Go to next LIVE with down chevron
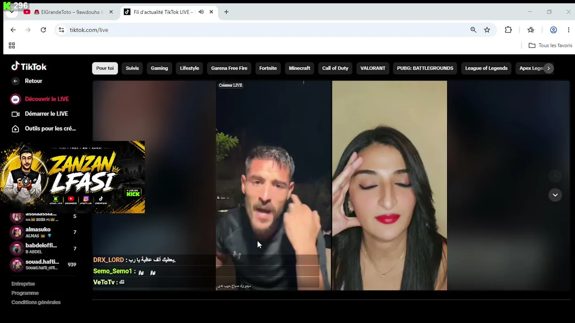The image size is (575, 323). [555, 195]
